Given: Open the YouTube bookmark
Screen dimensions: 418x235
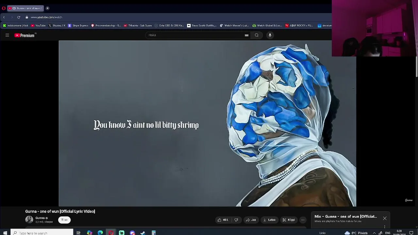Looking at the screenshot, I should point(38,25).
